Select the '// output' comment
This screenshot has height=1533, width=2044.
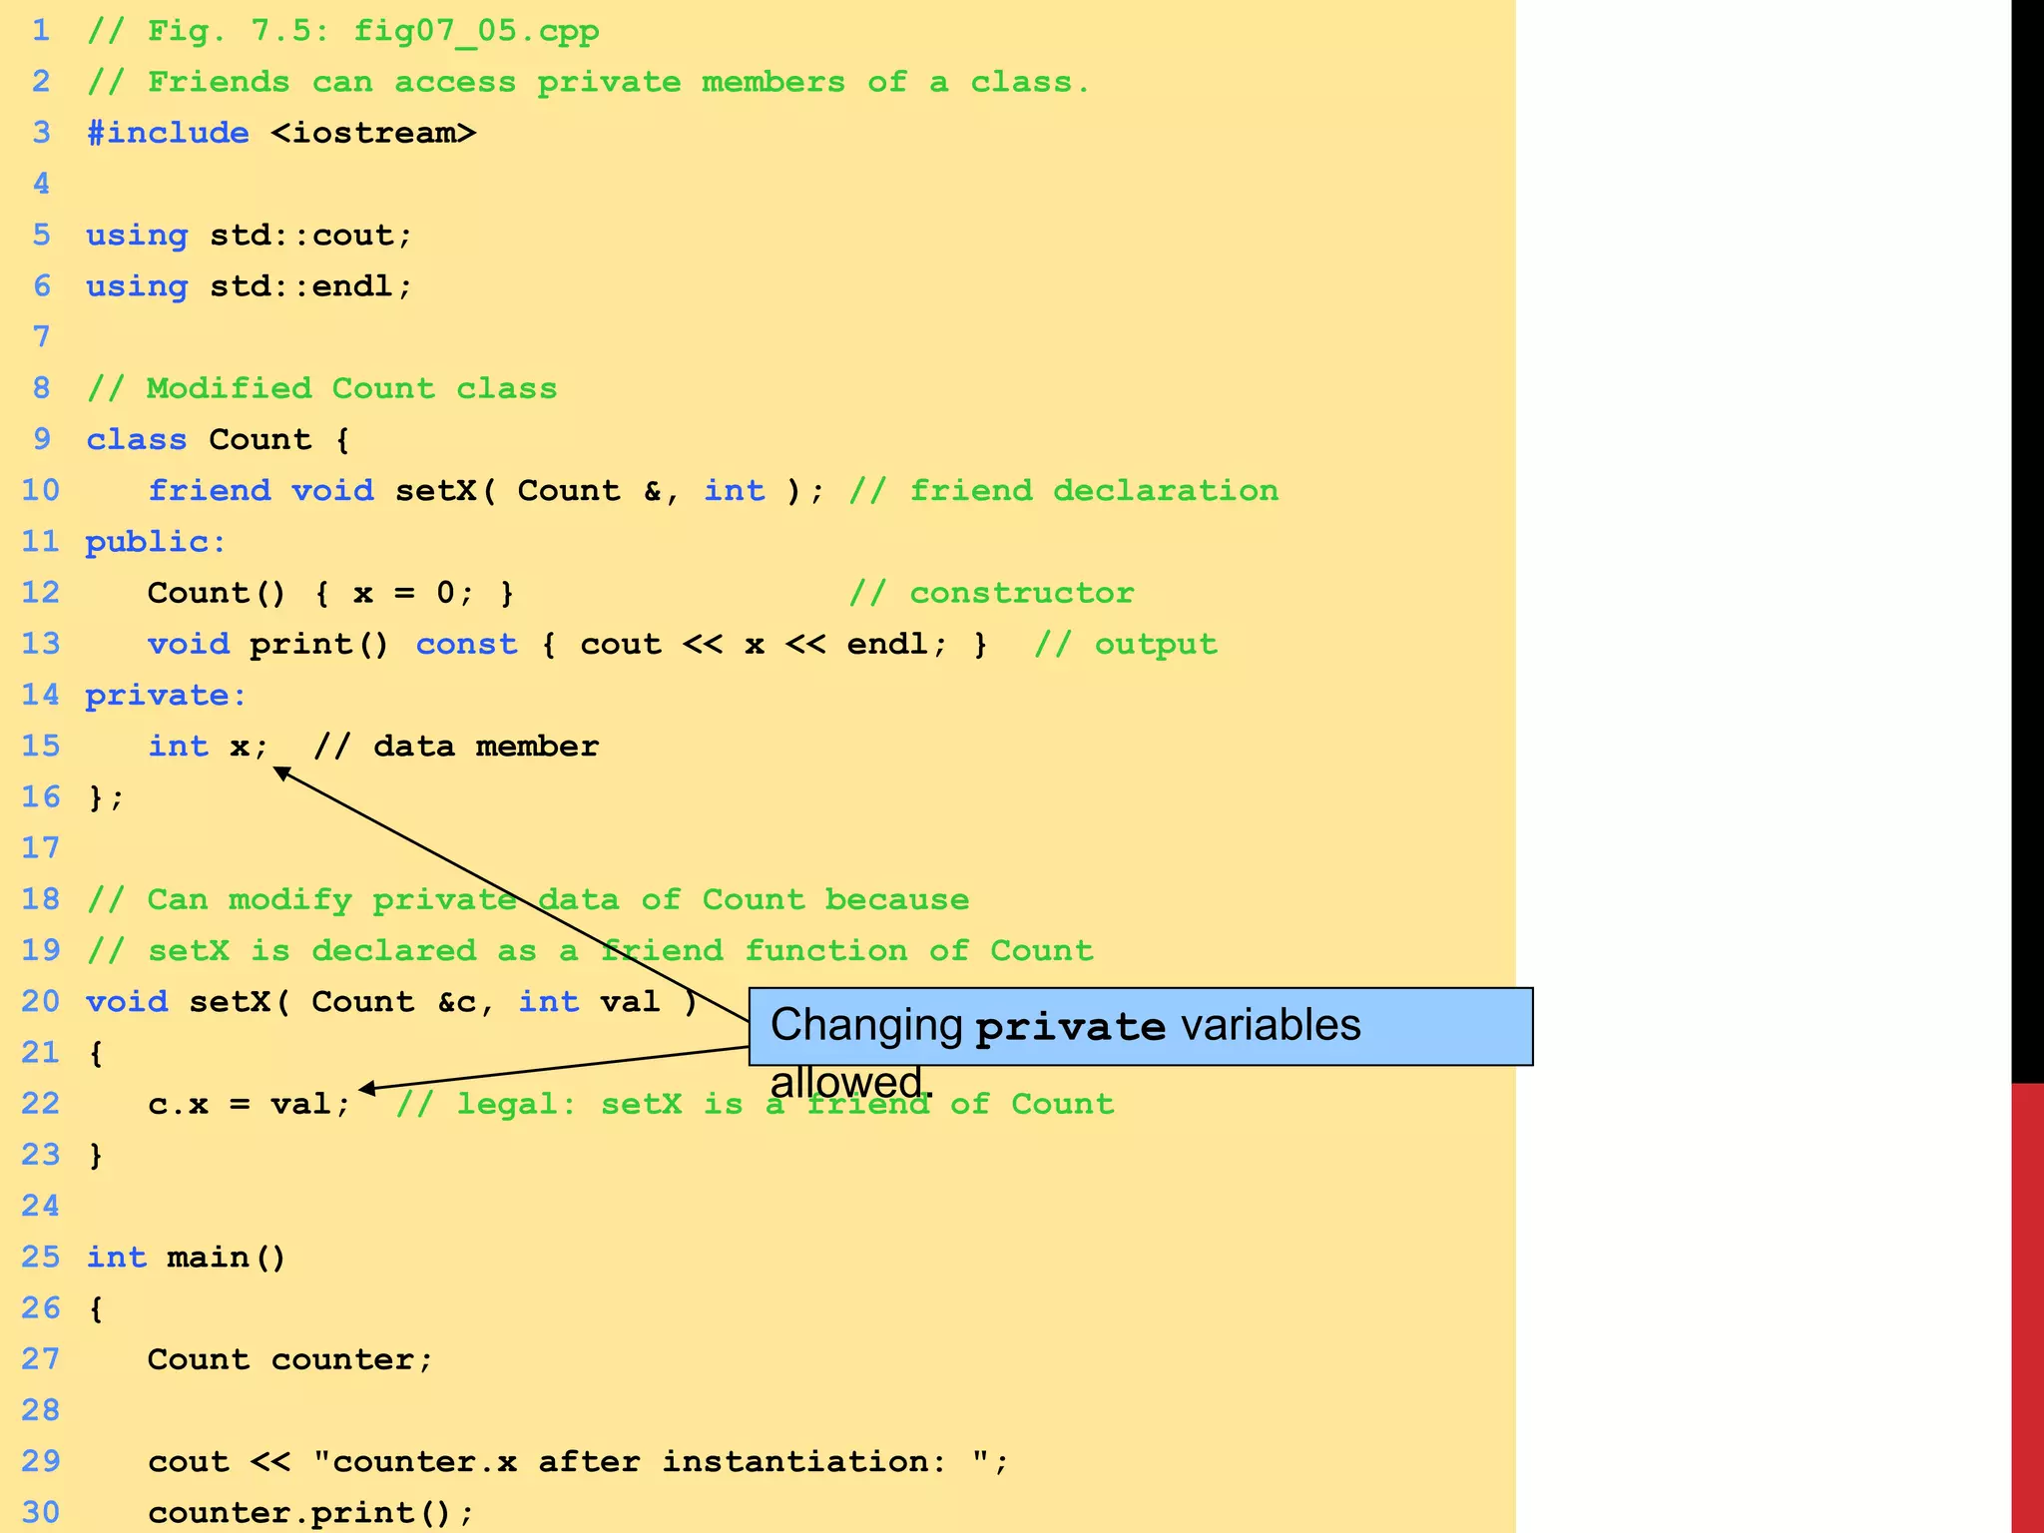coord(1126,645)
